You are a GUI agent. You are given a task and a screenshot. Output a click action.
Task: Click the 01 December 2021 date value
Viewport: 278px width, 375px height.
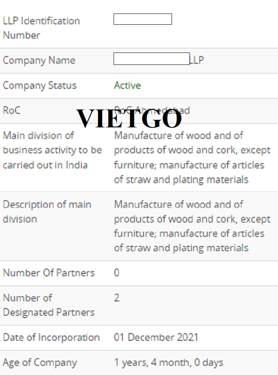156,337
